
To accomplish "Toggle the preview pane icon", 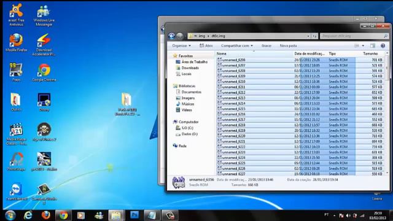I will (x=373, y=46).
